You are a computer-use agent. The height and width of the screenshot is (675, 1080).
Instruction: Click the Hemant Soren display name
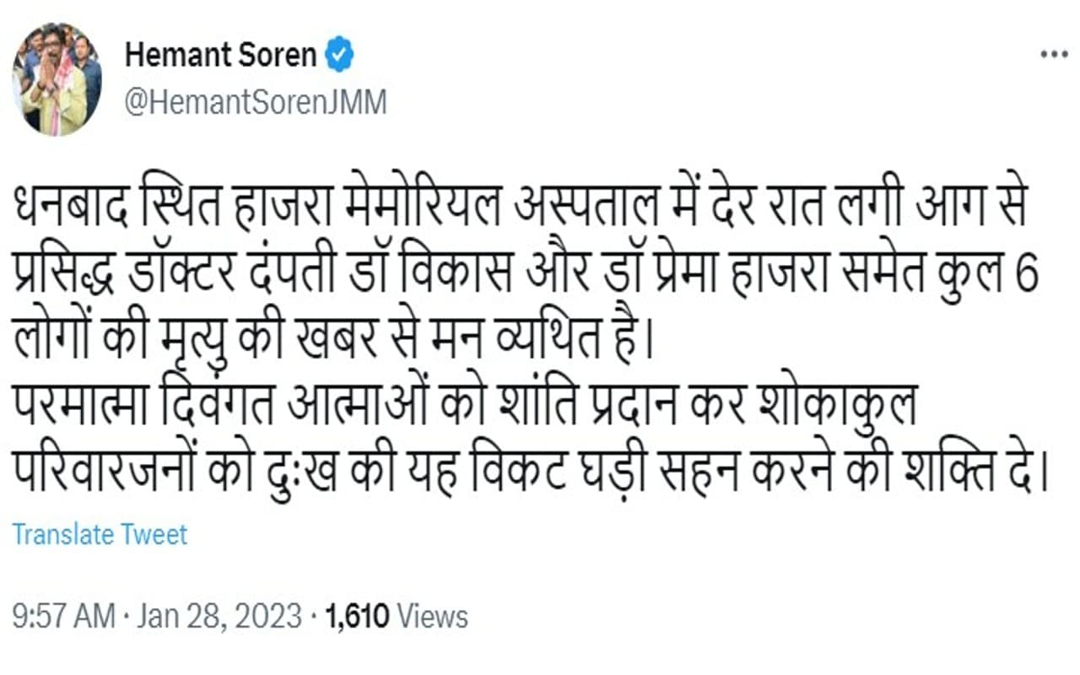tap(221, 57)
